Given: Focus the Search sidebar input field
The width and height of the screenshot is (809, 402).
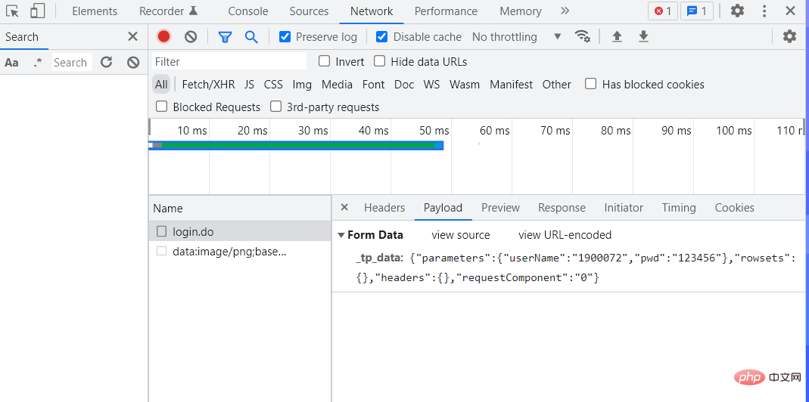Looking at the screenshot, I should point(72,63).
